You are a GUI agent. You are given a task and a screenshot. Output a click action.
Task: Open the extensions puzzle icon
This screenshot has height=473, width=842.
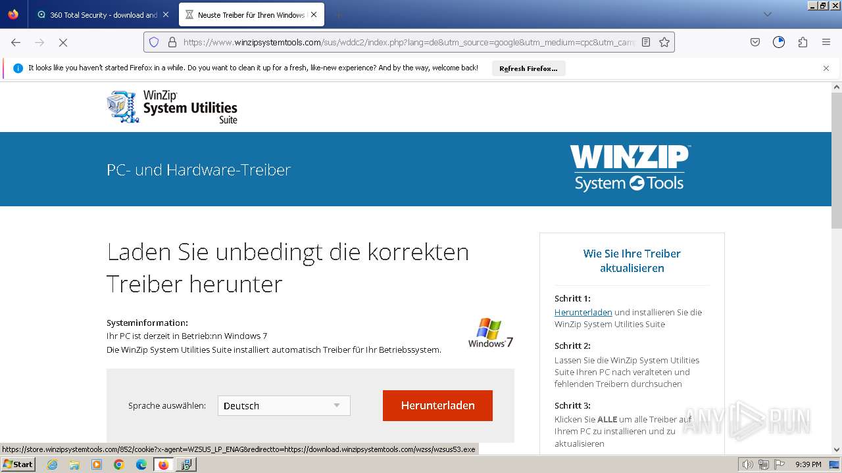click(x=803, y=42)
